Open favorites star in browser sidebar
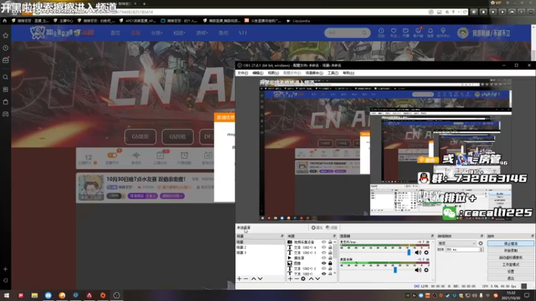 click(x=5, y=35)
